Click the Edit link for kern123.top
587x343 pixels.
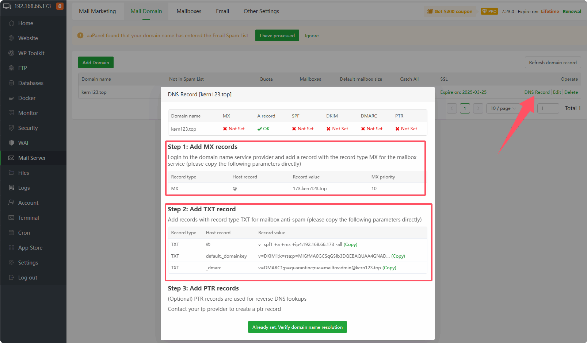pyautogui.click(x=557, y=92)
